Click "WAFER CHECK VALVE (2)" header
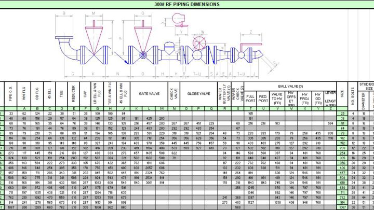The width and height of the screenshot is (374, 210). [x=237, y=94]
